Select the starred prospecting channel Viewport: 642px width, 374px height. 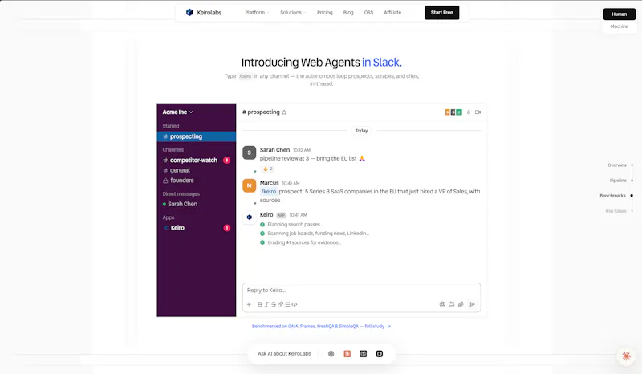point(197,136)
